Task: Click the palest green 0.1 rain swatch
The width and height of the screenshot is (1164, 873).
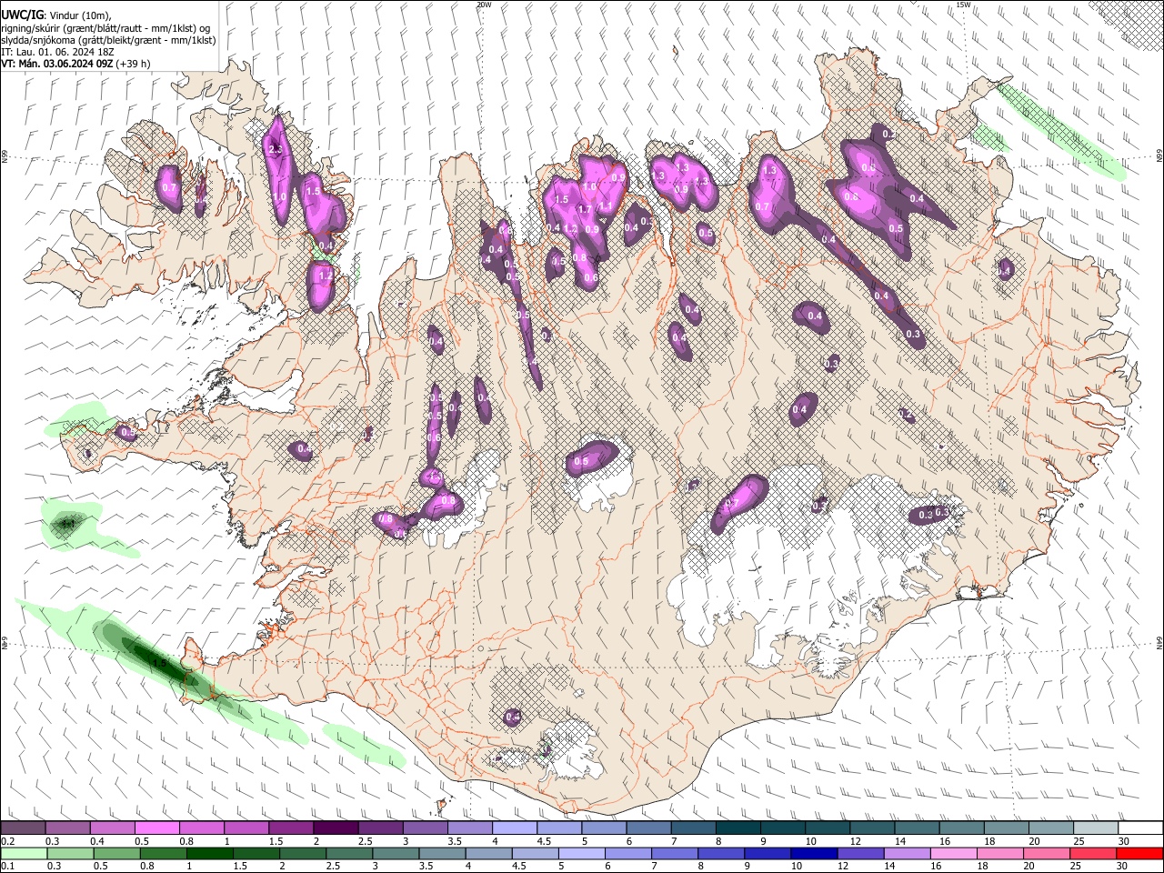Action: point(24,853)
